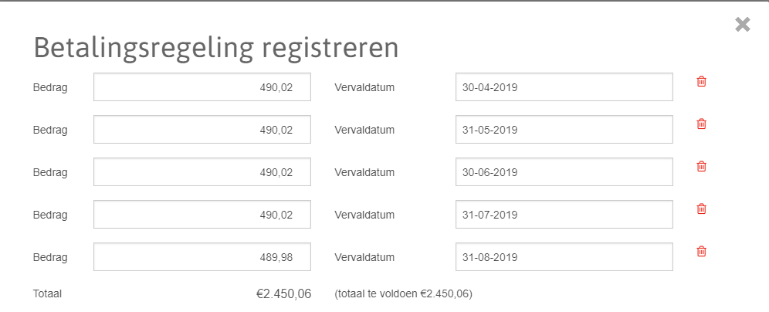Screen dimensions: 769x312
Task: Edit the Vervaldatum 31-07-2019 field
Action: [564, 215]
